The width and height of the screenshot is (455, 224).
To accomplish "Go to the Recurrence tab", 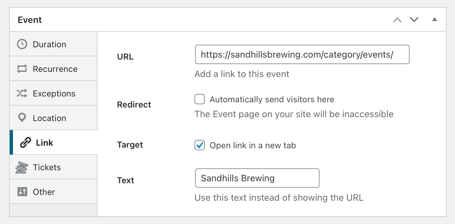I will click(x=55, y=69).
